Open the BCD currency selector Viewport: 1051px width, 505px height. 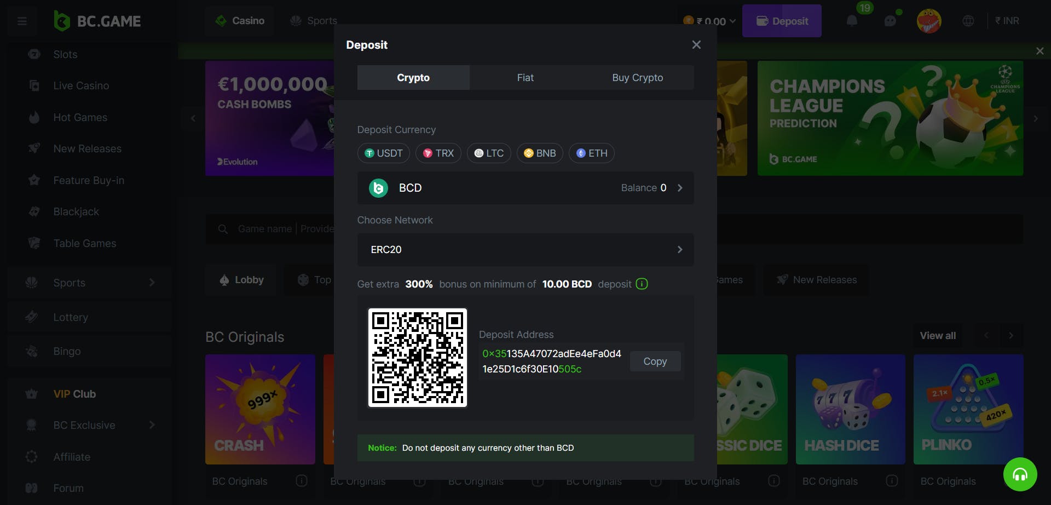click(x=525, y=188)
